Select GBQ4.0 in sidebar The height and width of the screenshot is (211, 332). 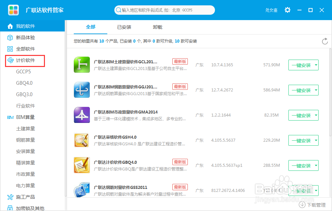pyautogui.click(x=24, y=83)
